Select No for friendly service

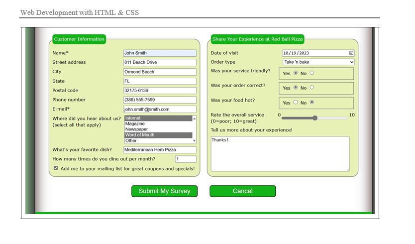(312, 73)
